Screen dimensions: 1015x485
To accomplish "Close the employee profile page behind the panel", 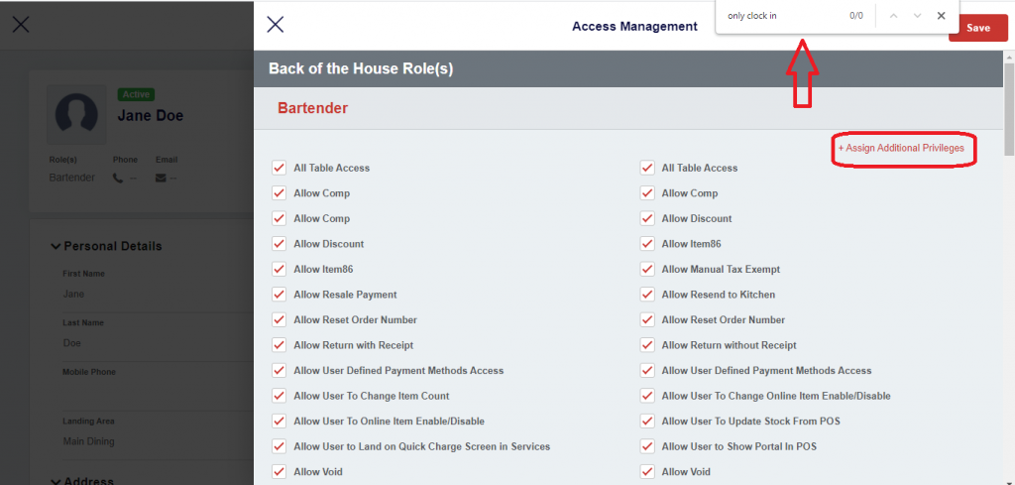I will [21, 25].
